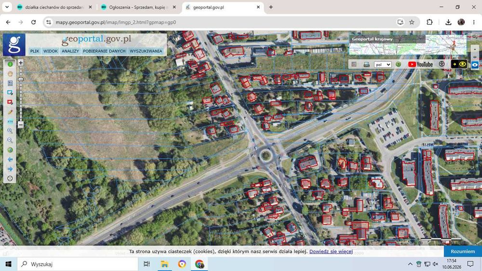The width and height of the screenshot is (482, 271).
Task: Open the XTH coordinates tool
Action: (x=10, y=122)
